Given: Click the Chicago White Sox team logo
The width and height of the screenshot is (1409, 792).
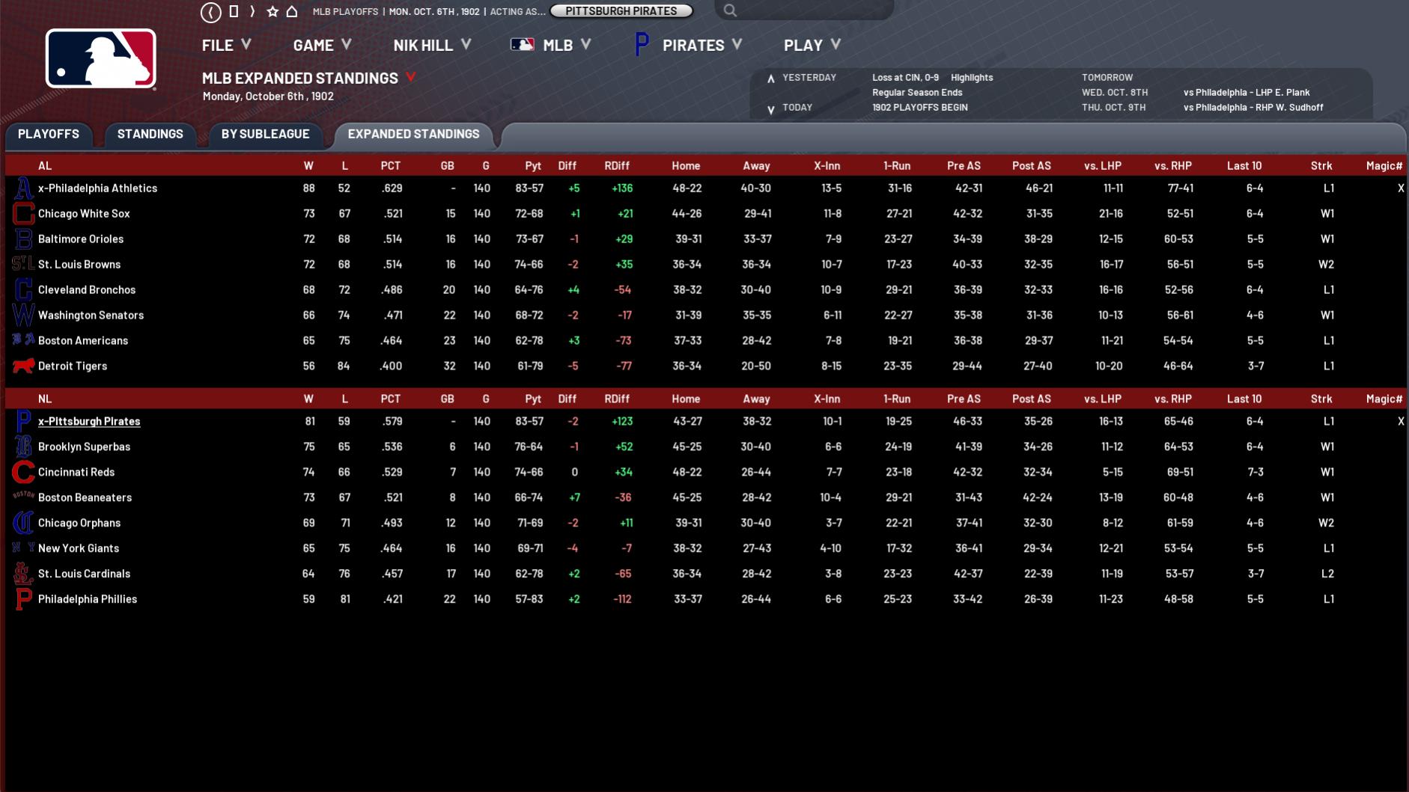Looking at the screenshot, I should [x=23, y=214].
